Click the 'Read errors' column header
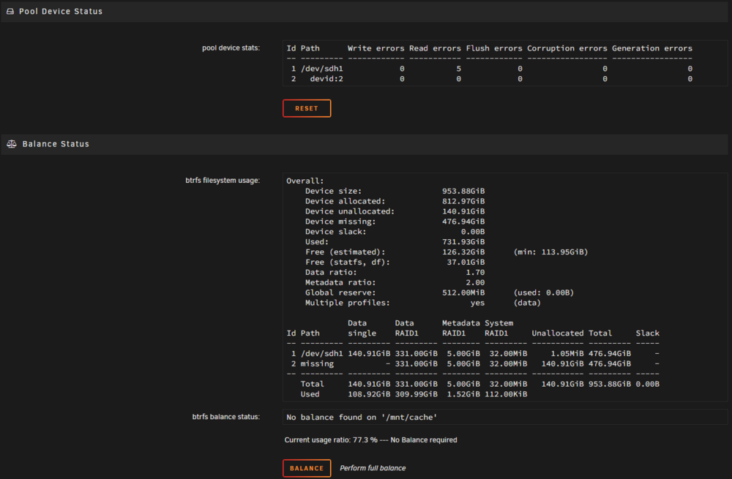This screenshot has width=732, height=479. [x=435, y=48]
